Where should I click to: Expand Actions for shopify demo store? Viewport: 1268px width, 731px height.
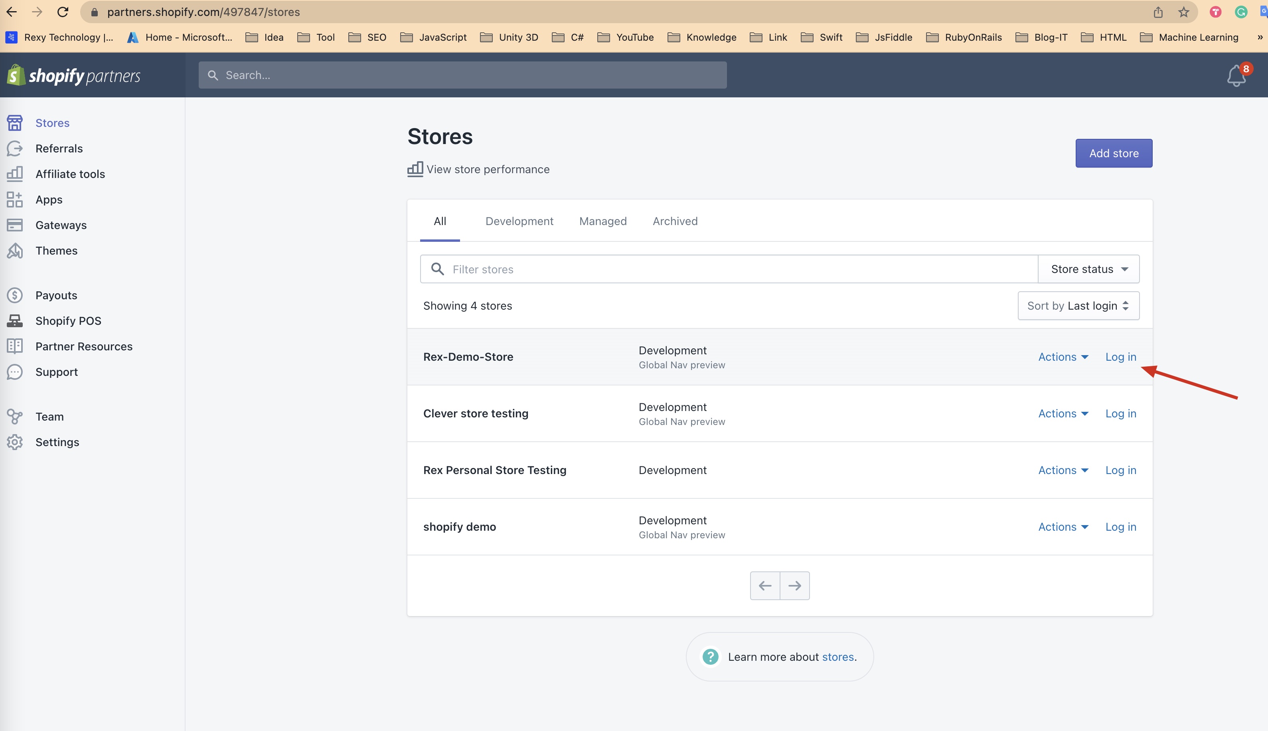tap(1063, 527)
